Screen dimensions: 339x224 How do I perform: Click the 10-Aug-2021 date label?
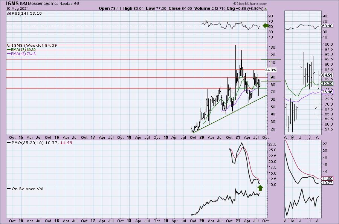17,9
